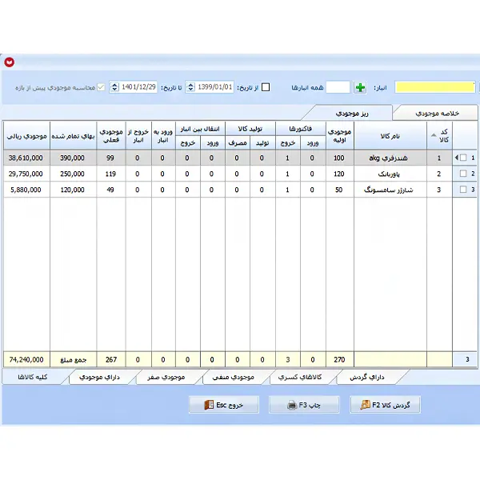Screen dimensions: 480x480
Task: Click the فاکتورها group header
Action: (x=300, y=129)
